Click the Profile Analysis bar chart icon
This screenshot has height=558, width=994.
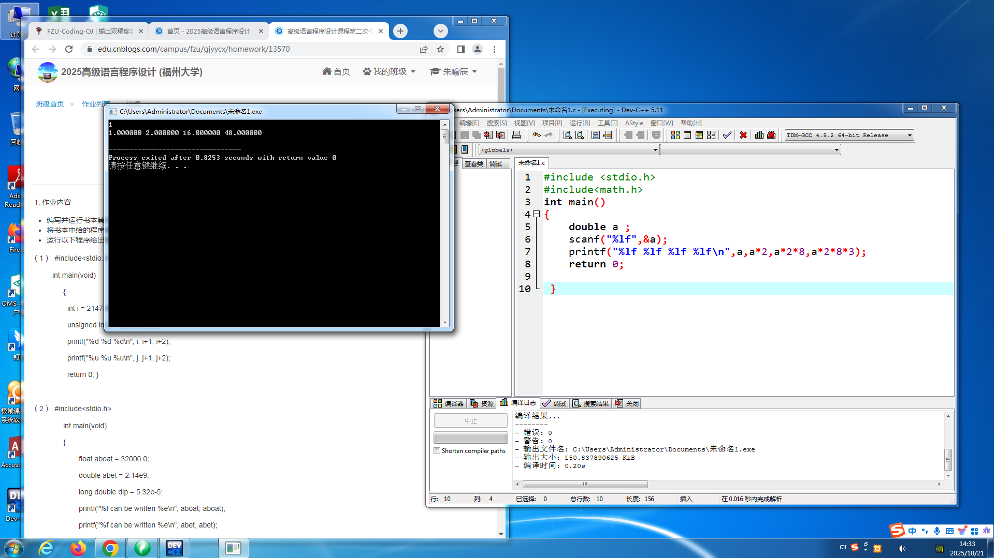[759, 135]
